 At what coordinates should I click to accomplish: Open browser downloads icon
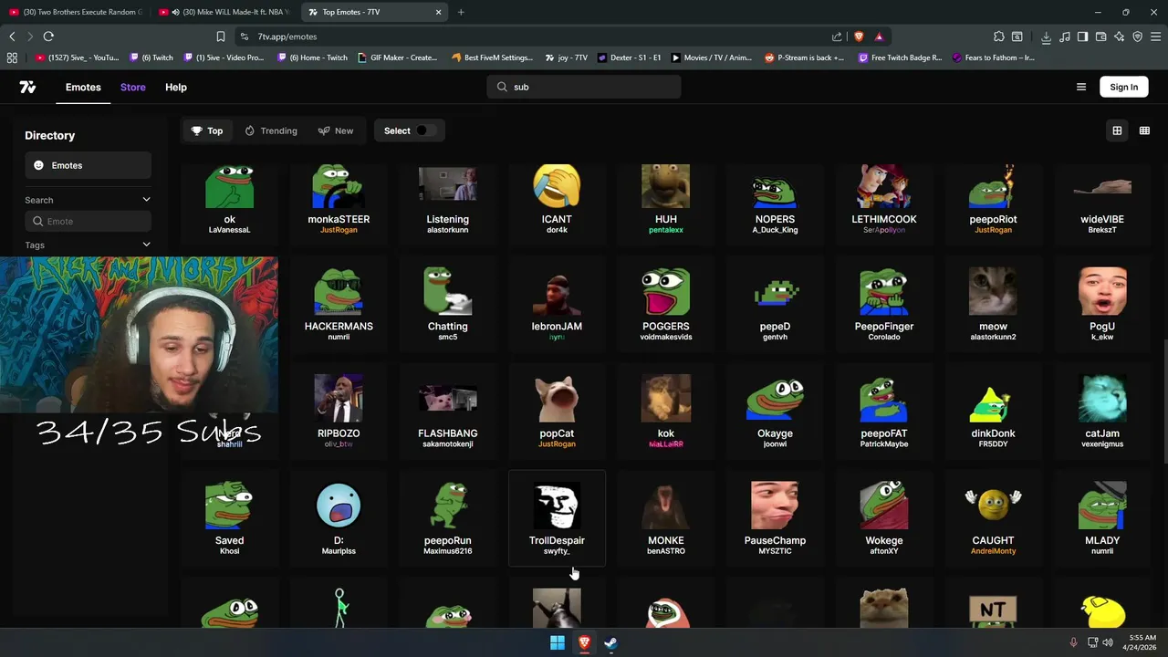tap(1046, 36)
